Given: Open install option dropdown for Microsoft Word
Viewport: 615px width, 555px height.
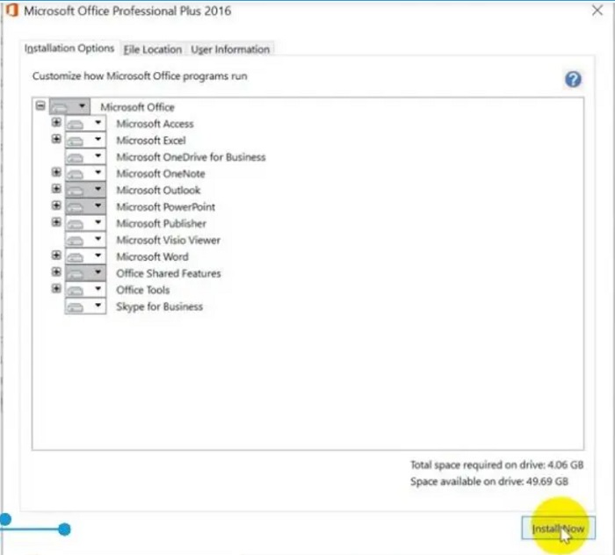Looking at the screenshot, I should 85,256.
